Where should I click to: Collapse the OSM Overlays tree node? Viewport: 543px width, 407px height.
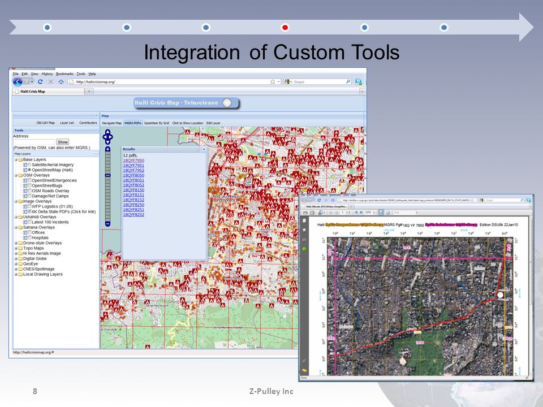16,175
